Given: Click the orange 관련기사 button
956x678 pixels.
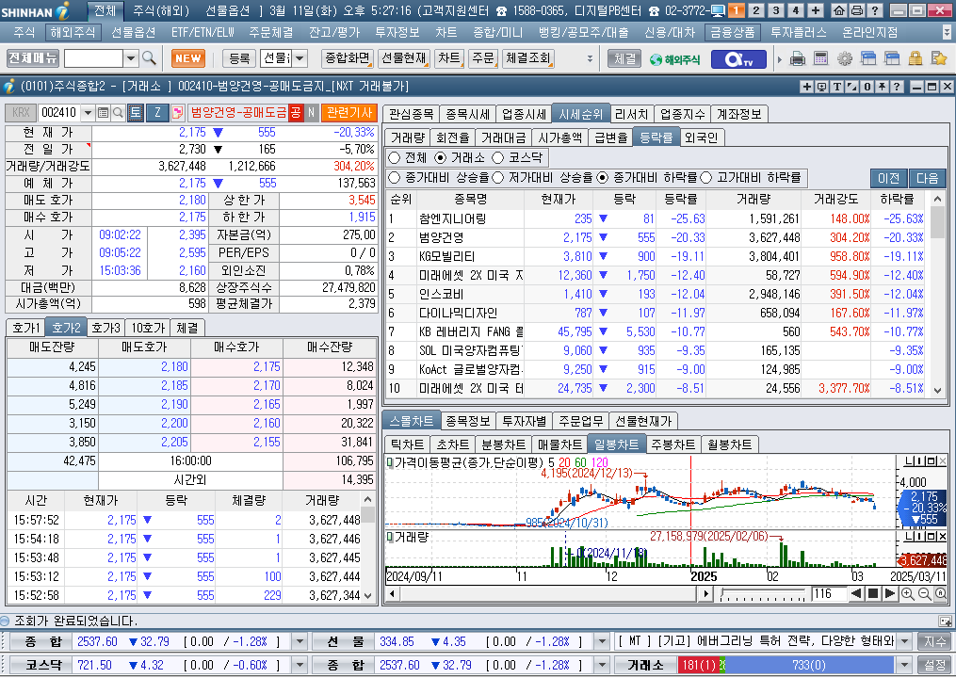Looking at the screenshot, I should coord(349,112).
